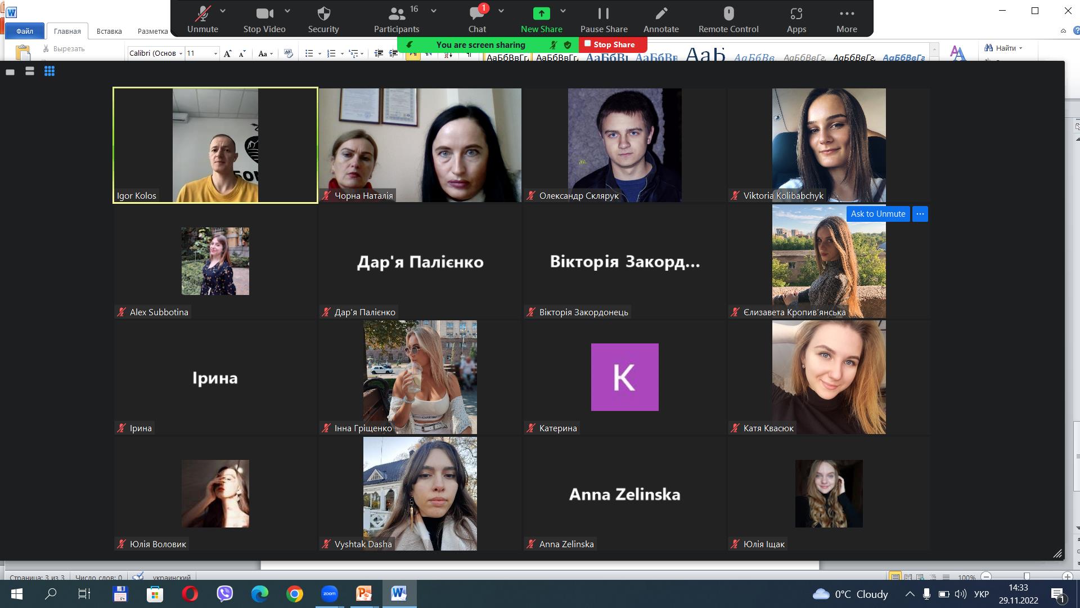
Task: Select Igor Kolos video thumbnail
Action: point(215,145)
